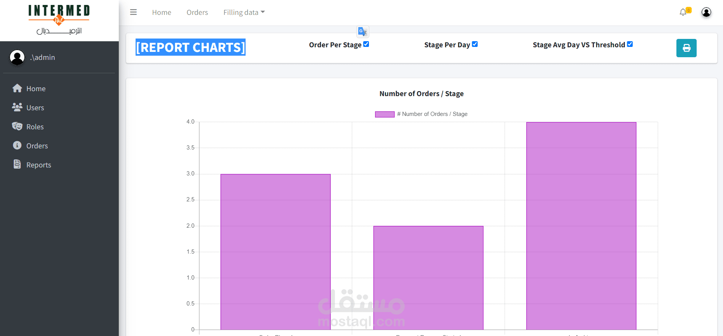The width and height of the screenshot is (723, 336).
Task: Open the notifications bell icon
Action: pos(683,13)
